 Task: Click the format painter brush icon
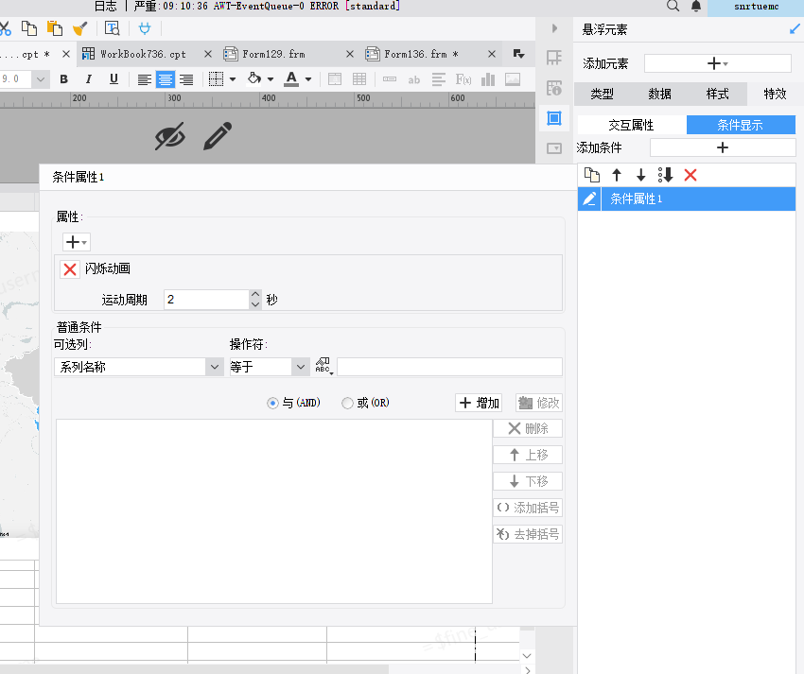(x=80, y=28)
